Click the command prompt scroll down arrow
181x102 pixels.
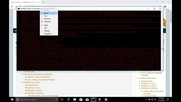pos(162,69)
